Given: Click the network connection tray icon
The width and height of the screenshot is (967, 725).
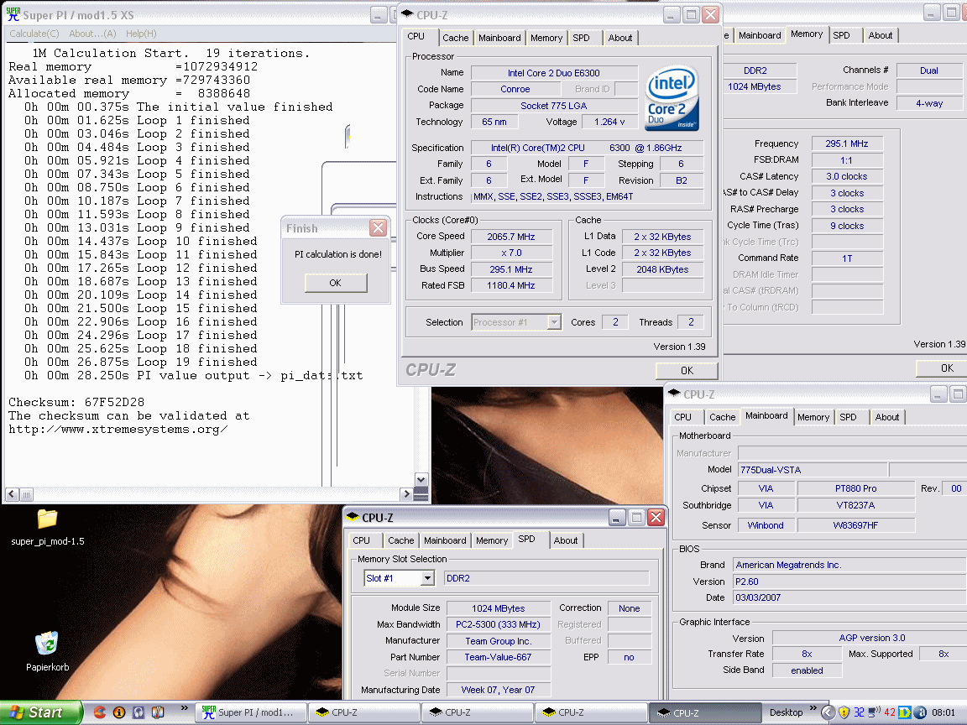Looking at the screenshot, I should [x=874, y=712].
